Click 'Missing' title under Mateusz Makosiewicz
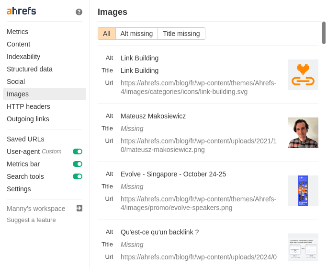The image size is (327, 268). (132, 128)
